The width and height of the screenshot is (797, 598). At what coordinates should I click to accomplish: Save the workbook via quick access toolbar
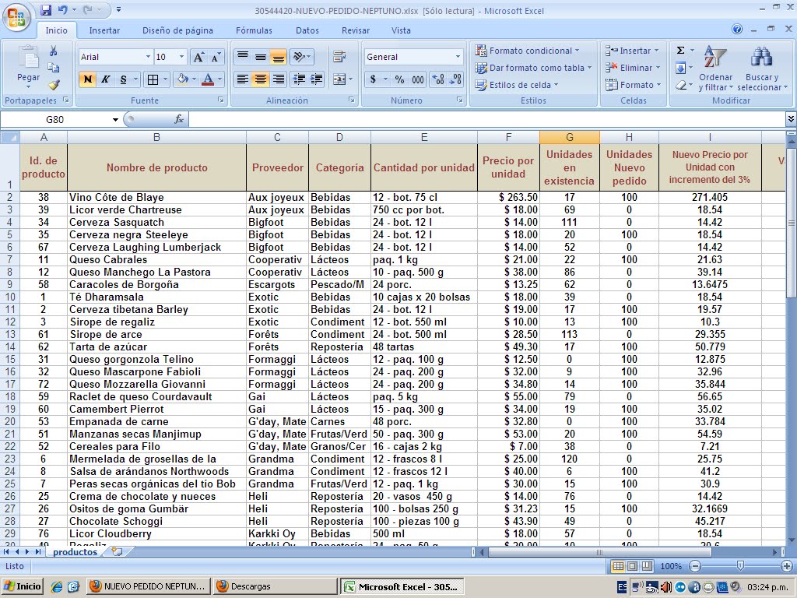(46, 9)
